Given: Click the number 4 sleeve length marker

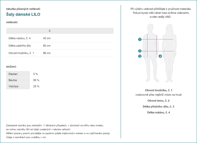Looking at the screenshot, I should [x=160, y=56].
